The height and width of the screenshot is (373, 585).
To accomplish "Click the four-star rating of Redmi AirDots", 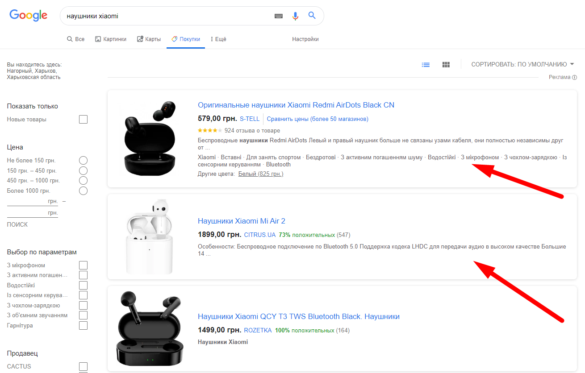I will tap(209, 131).
